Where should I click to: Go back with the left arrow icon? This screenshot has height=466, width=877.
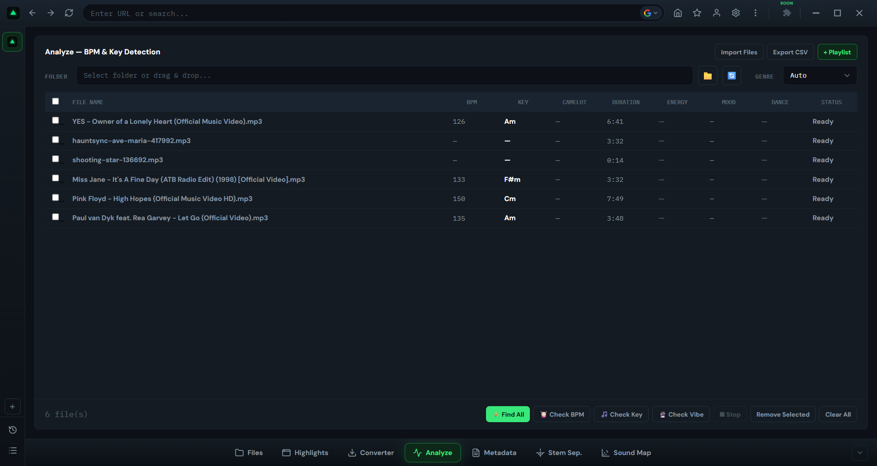[x=32, y=13]
